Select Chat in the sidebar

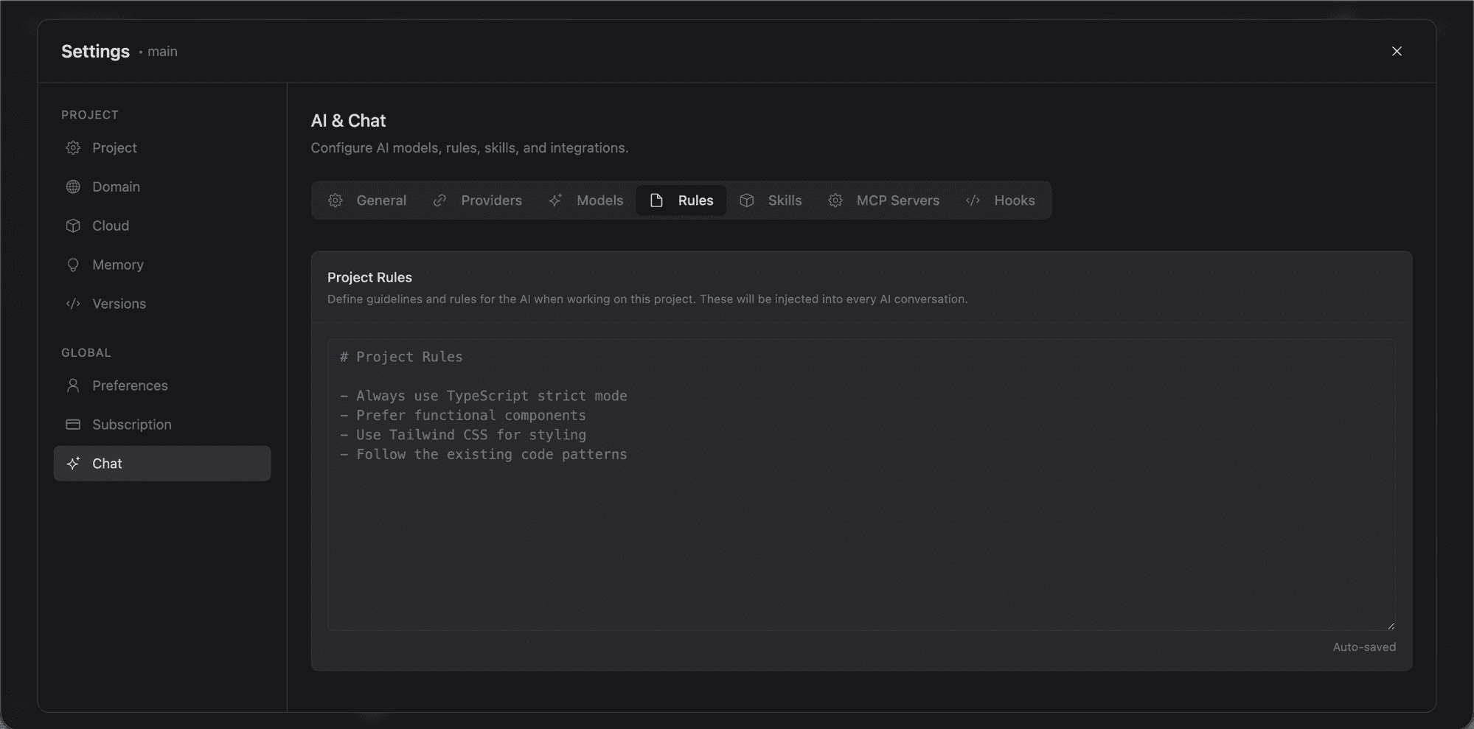tap(162, 464)
